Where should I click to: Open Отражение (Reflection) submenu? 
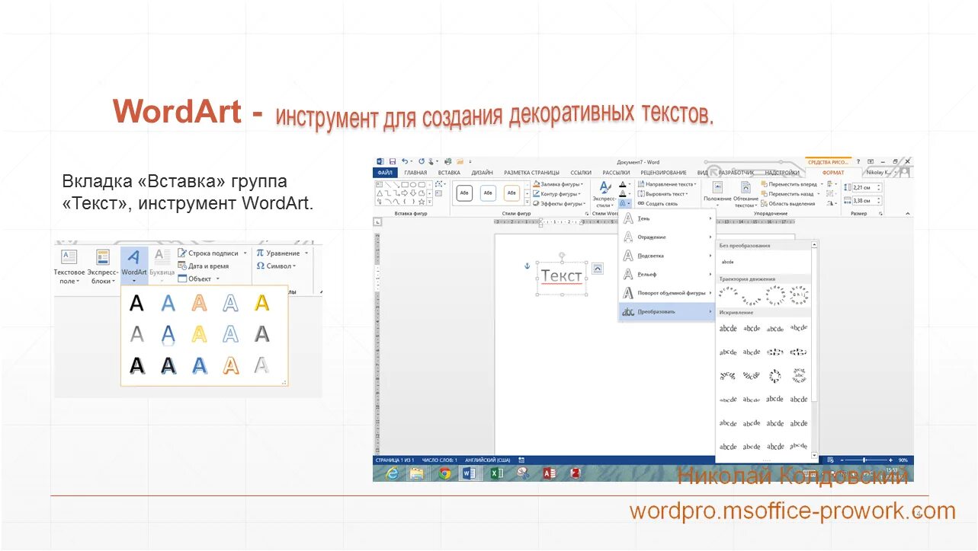667,237
